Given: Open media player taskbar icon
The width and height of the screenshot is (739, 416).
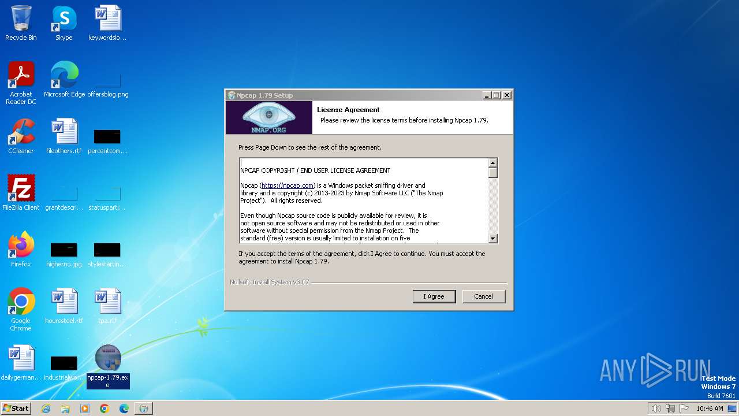Looking at the screenshot, I should click(x=85, y=408).
